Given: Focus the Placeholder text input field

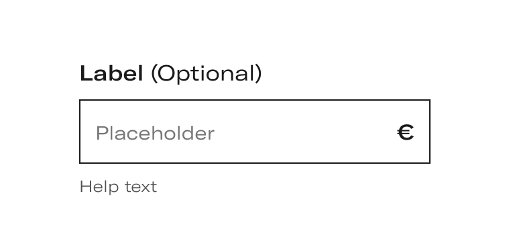Looking at the screenshot, I should point(255,132).
